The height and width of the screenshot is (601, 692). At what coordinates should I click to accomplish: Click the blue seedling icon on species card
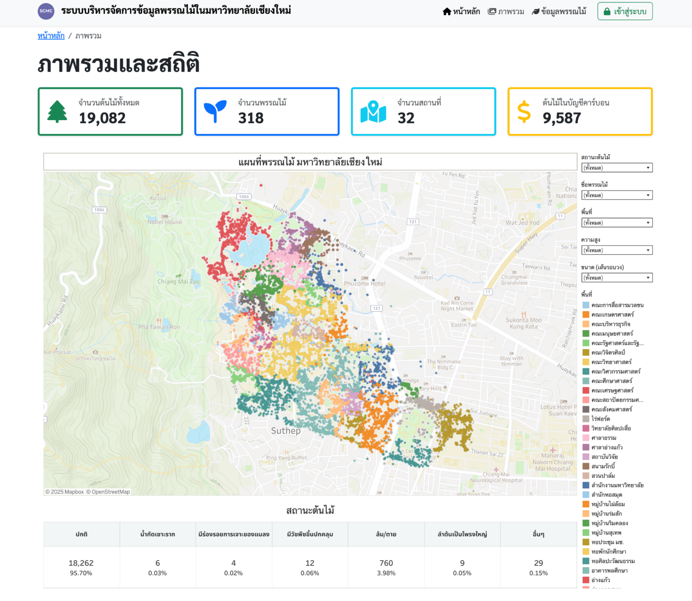coord(215,111)
